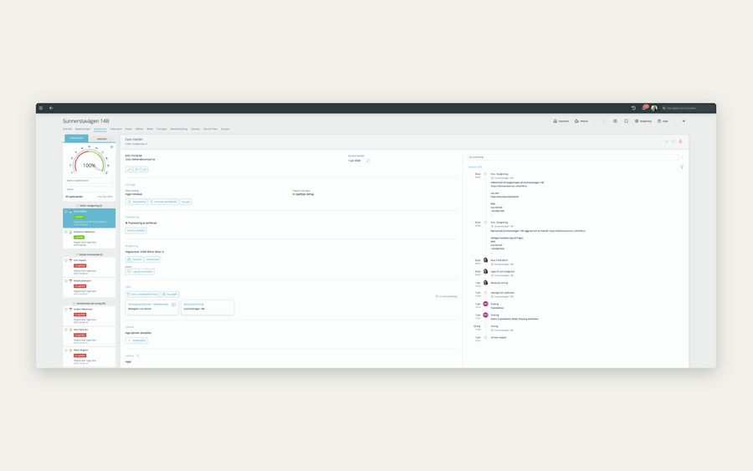
Task: Click the Ny anteckning input field
Action: pyautogui.click(x=573, y=157)
